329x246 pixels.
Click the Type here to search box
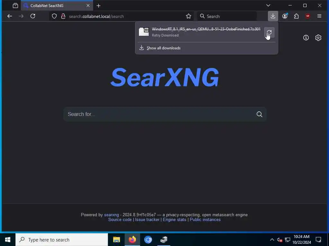click(x=62, y=240)
